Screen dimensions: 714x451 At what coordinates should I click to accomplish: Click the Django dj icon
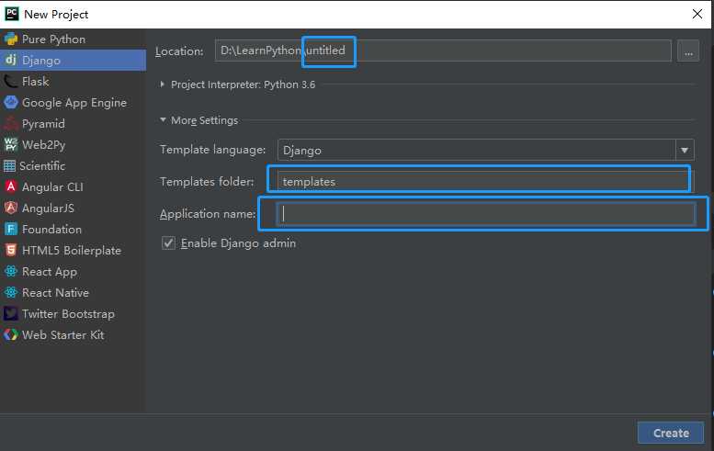pyautogui.click(x=11, y=60)
